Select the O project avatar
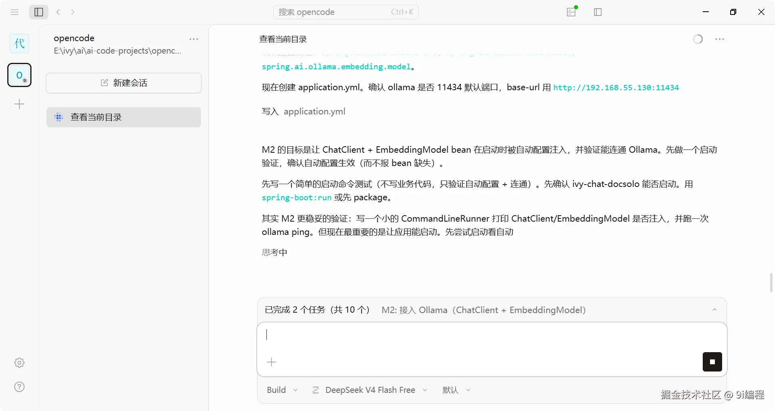775x411 pixels. pyautogui.click(x=19, y=75)
